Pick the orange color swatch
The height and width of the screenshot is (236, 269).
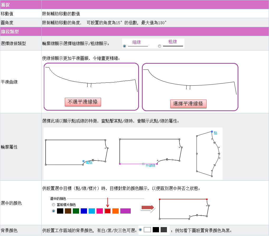(x=116, y=211)
